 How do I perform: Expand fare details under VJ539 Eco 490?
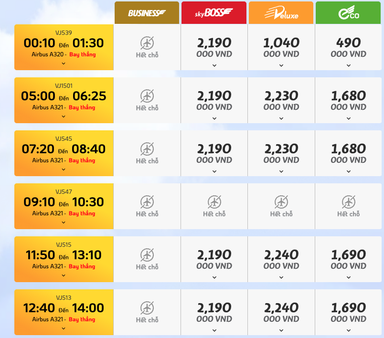point(349,65)
